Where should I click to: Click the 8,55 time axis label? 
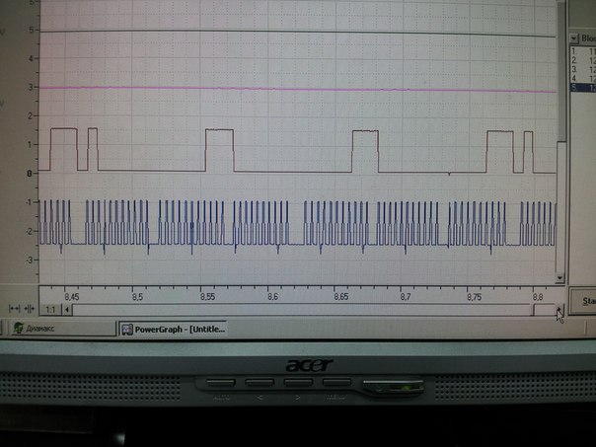pos(207,296)
